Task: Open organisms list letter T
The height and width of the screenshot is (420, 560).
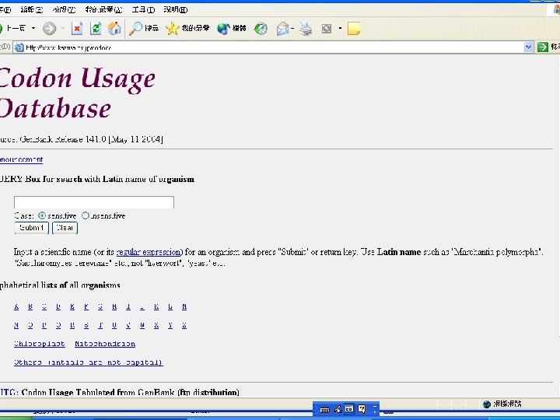Action: coord(100,325)
